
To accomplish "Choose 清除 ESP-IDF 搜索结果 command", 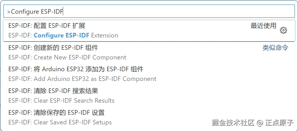I will tap(53, 91).
